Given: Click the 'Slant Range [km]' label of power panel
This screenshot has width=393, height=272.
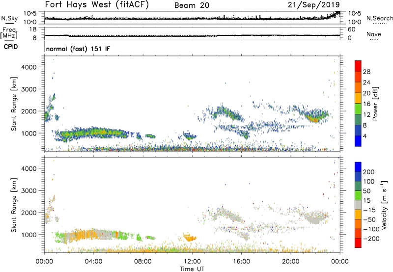Looking at the screenshot, I should (x=14, y=104).
